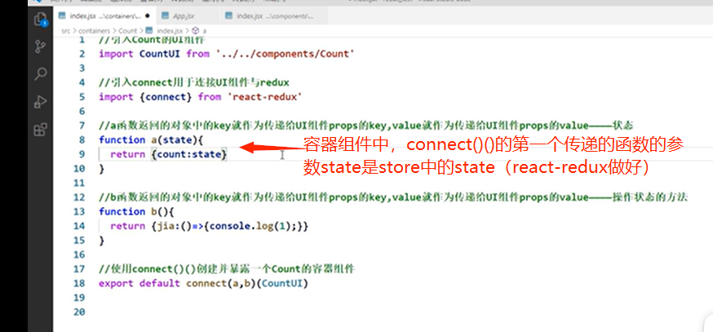
Task: Click the 'index.jsx' breadcrumb
Action: [170, 30]
